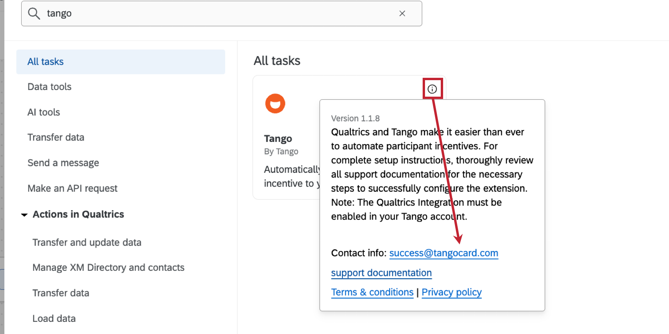Select top-level Transfer data category

pos(56,138)
